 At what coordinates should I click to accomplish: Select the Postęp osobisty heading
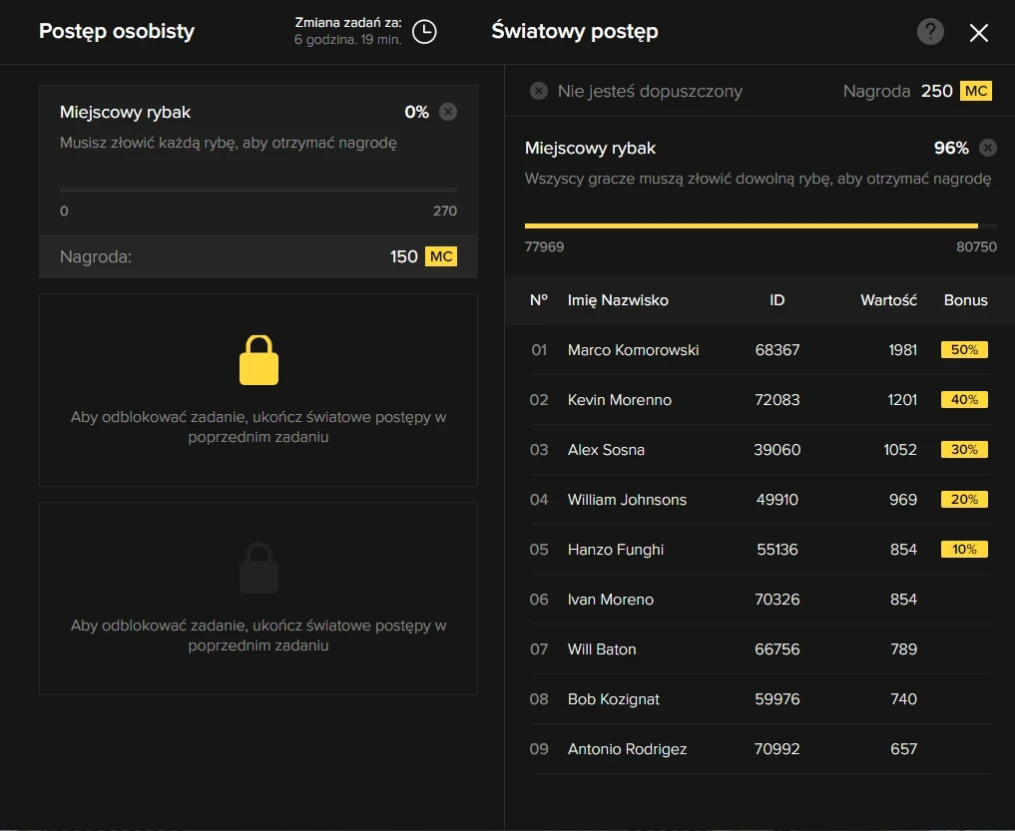[117, 31]
